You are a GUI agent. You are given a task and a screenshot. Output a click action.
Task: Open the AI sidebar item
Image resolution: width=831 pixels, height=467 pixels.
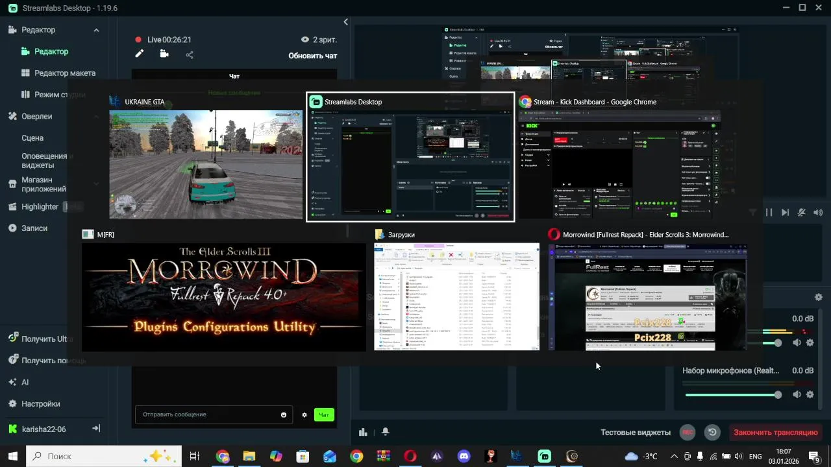(x=25, y=382)
